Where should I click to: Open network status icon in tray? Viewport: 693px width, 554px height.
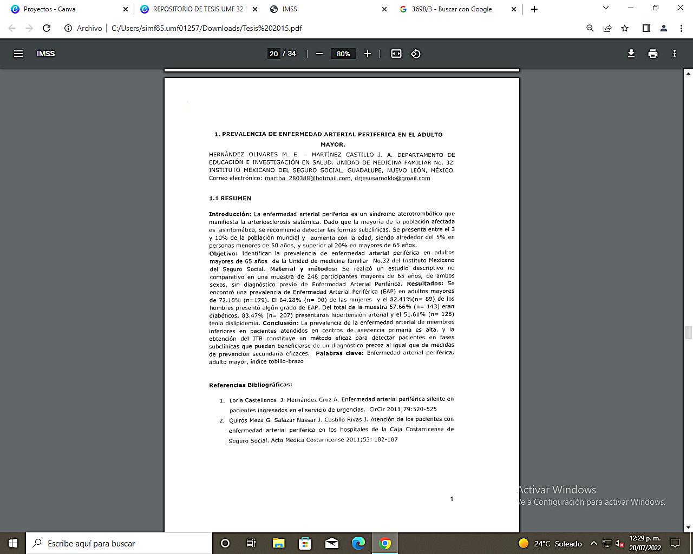607,544
